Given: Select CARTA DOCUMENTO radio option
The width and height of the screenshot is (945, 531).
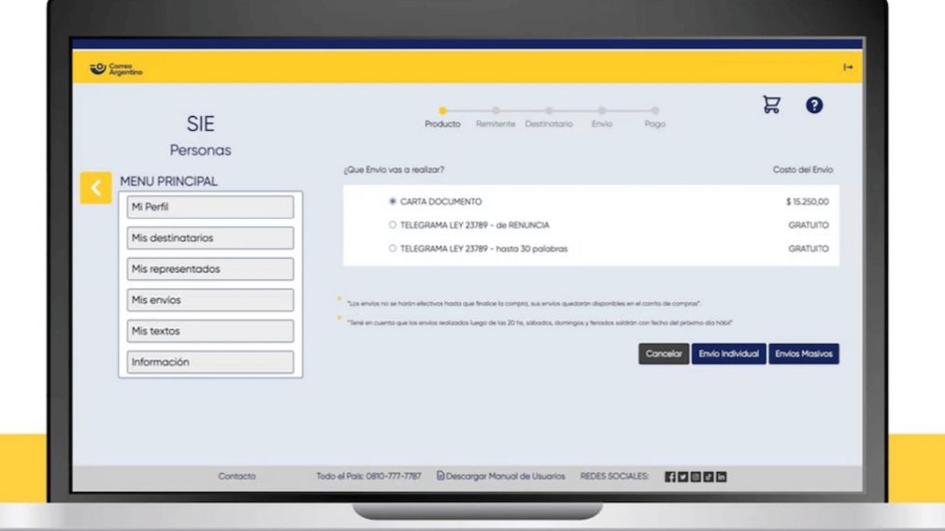Looking at the screenshot, I should (x=393, y=201).
